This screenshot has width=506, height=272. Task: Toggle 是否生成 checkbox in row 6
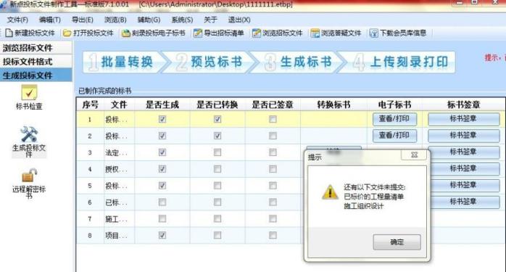[162, 202]
